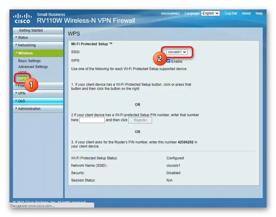Click the Log Out link

tap(231, 13)
